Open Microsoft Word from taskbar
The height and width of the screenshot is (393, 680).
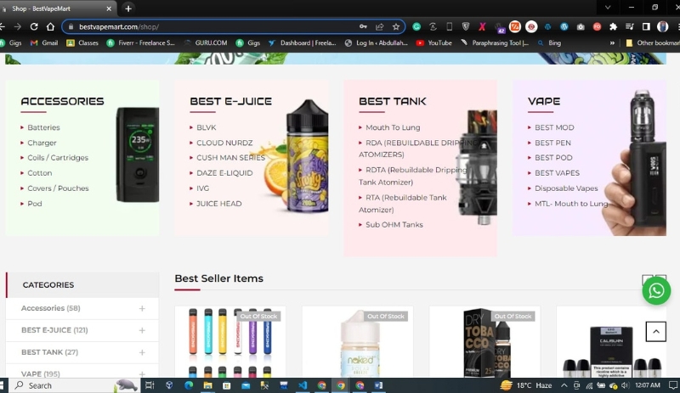pyautogui.click(x=378, y=385)
